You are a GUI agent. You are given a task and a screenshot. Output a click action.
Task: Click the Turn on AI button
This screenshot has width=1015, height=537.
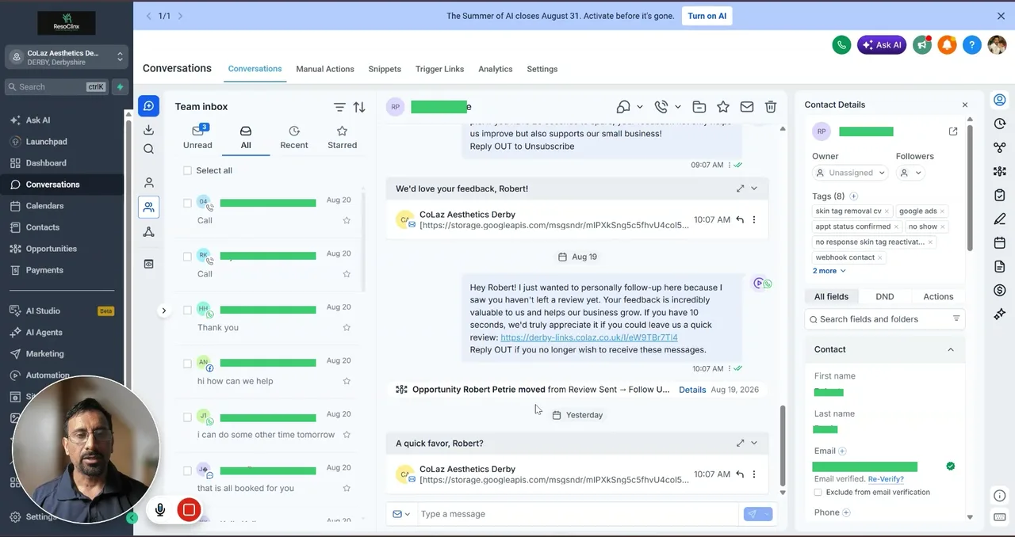tap(707, 16)
